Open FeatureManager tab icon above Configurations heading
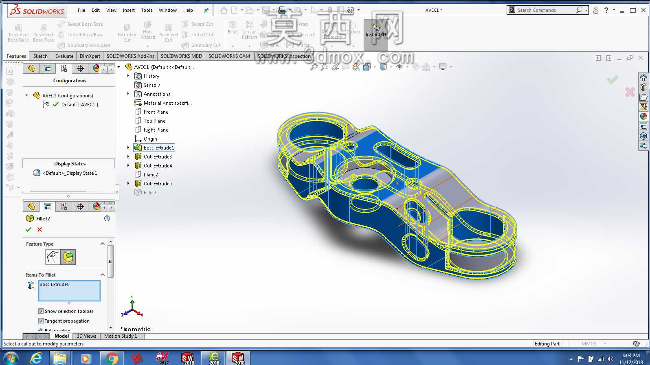The width and height of the screenshot is (650, 365). point(31,68)
